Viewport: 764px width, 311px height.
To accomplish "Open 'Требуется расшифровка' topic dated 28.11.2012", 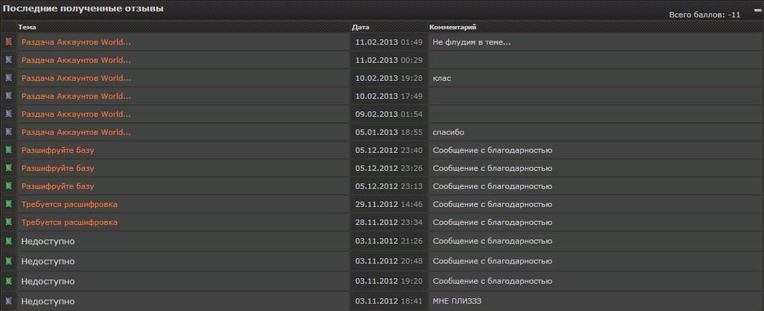I will [69, 222].
